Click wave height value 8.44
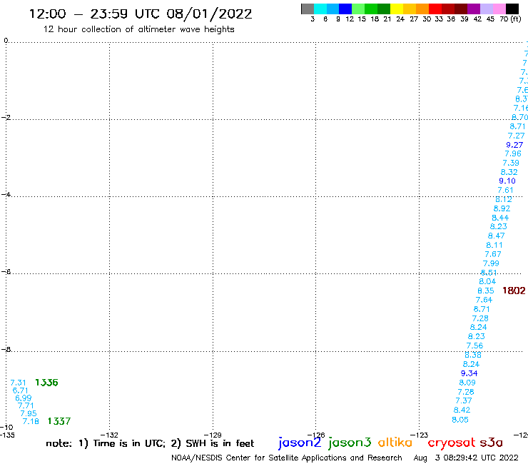 click(x=500, y=218)
